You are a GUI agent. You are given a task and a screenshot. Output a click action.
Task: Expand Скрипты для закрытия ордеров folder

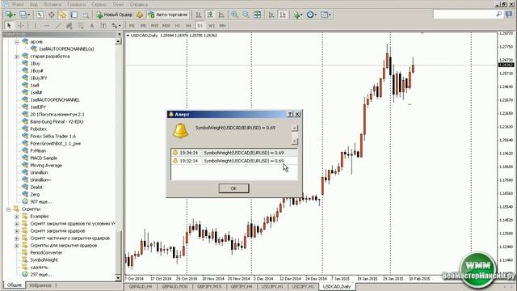16,246
